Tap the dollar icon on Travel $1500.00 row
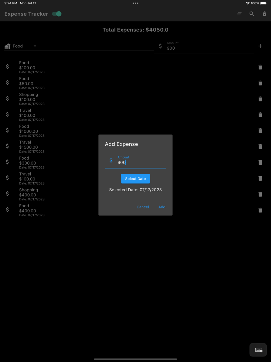This screenshot has width=271, height=362. click(7, 146)
